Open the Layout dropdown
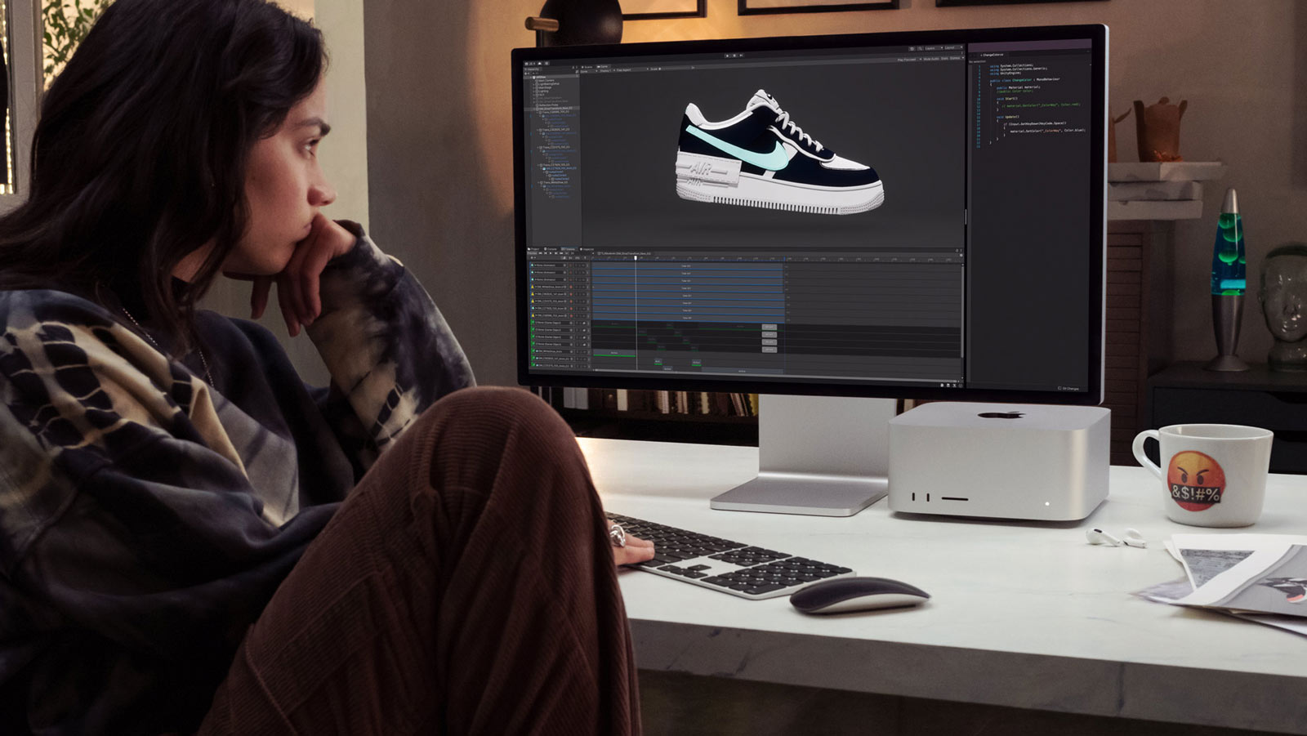 point(954,48)
